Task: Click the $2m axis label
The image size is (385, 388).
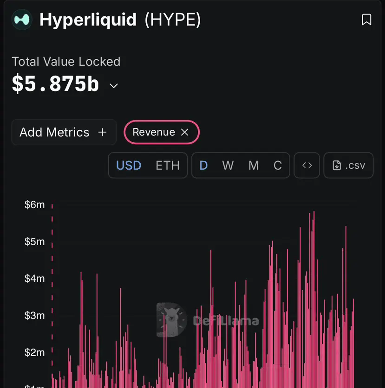Action: [34, 352]
